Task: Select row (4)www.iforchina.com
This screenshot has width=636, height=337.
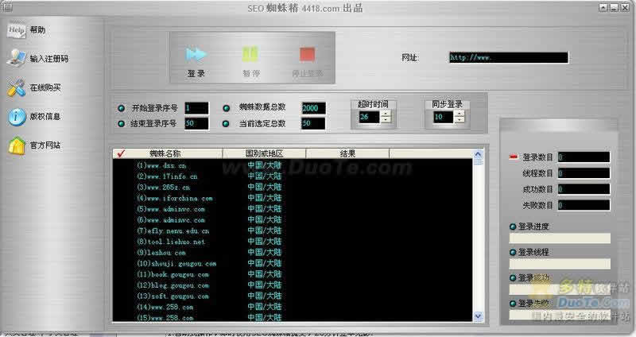Action: (x=293, y=199)
